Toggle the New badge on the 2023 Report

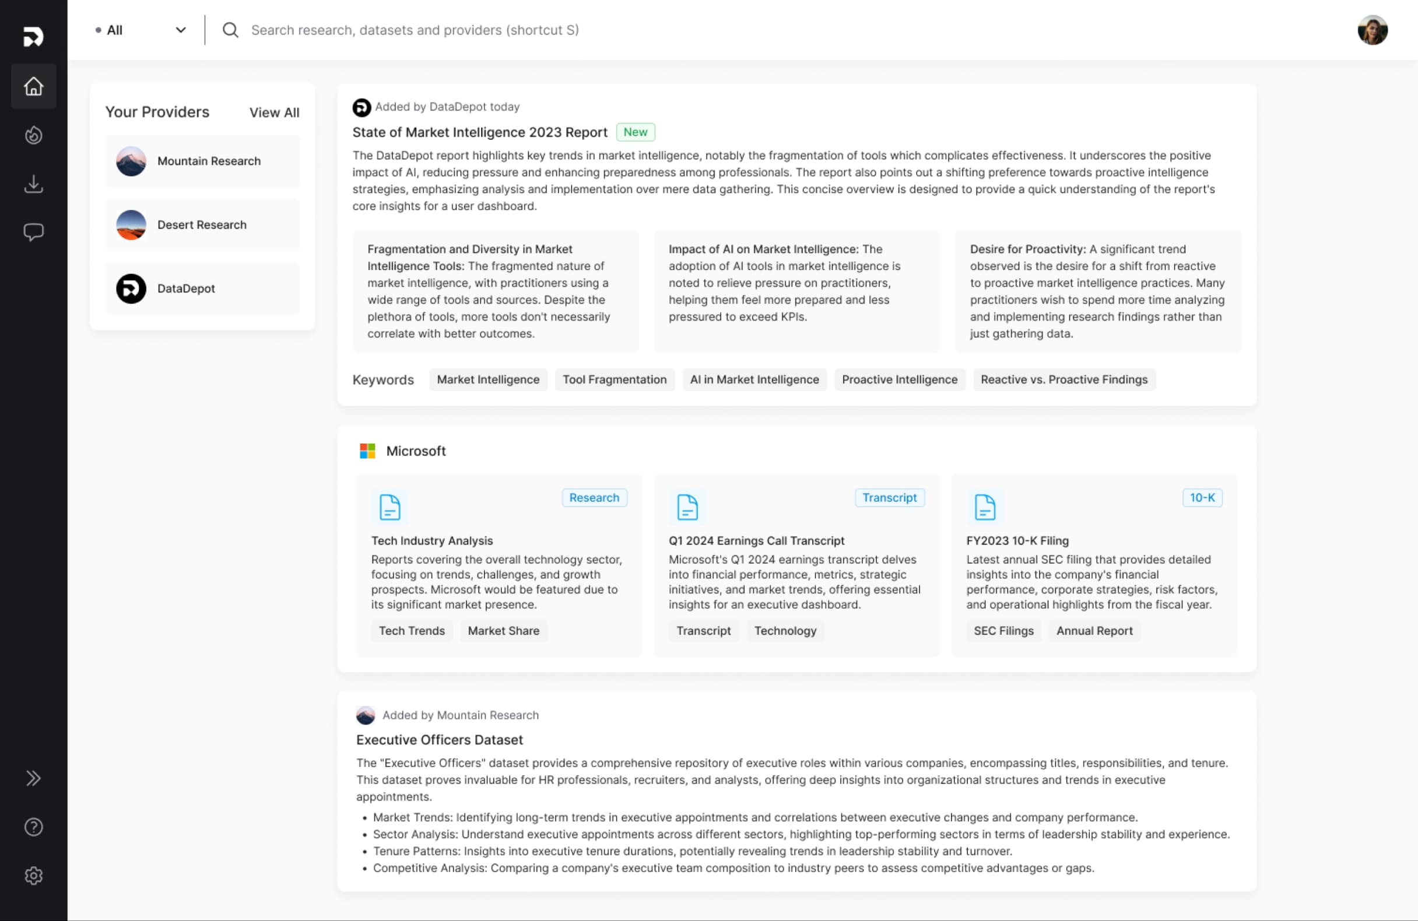[x=635, y=132]
